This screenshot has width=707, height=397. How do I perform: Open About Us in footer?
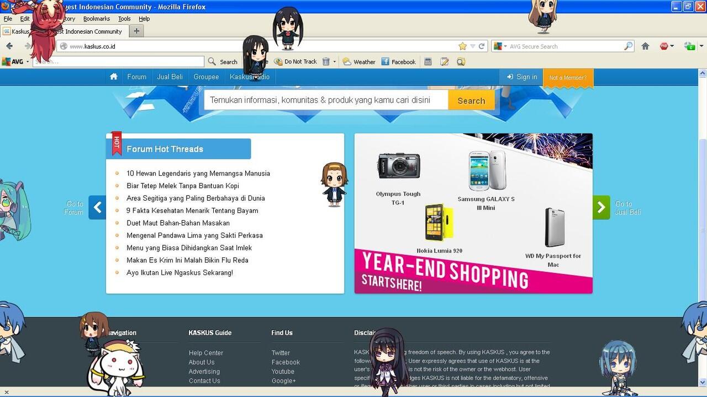tap(202, 362)
